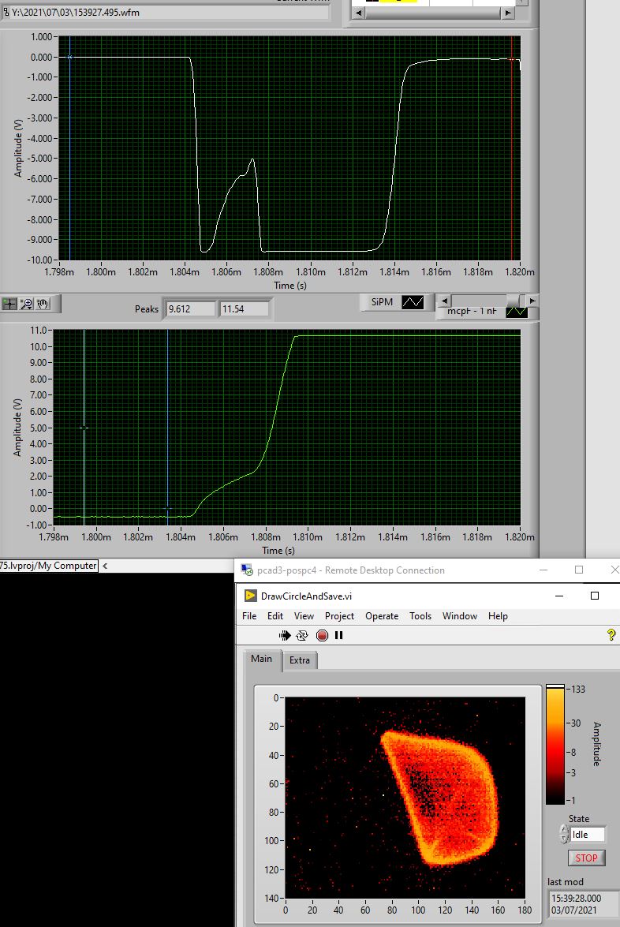Viewport: 620px width, 927px height.
Task: Click left arrow of the legend scrollbar
Action: (x=444, y=301)
